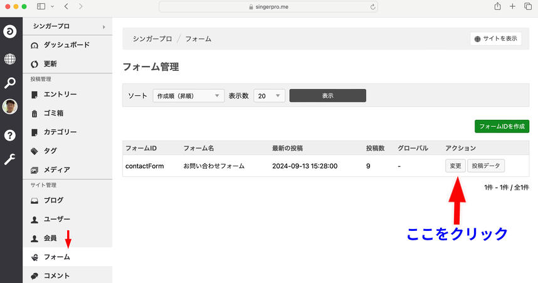Open help question mark icon
Image resolution: width=538 pixels, height=283 pixels.
coord(10,135)
